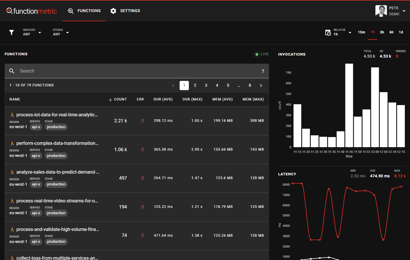Open perform-complex-data-transformation function
Screen dimensions: 410x260
coord(57,143)
